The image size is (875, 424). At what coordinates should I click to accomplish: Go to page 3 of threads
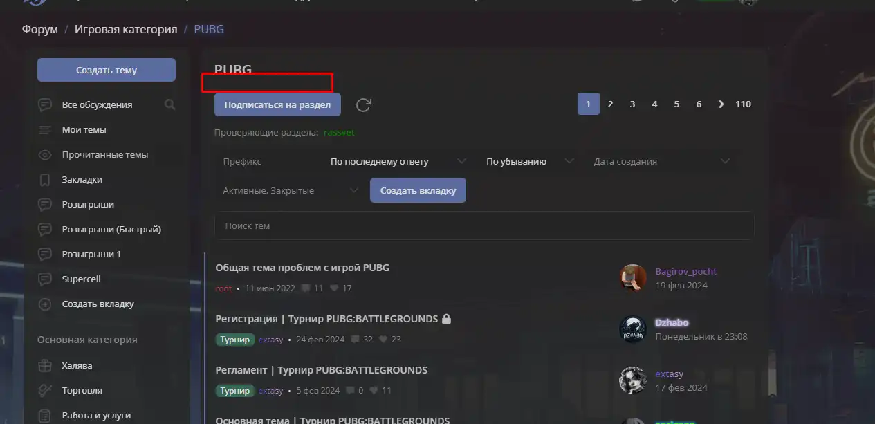pyautogui.click(x=632, y=104)
